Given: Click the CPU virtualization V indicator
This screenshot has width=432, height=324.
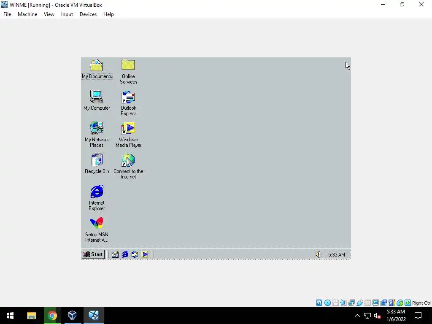Looking at the screenshot, I should 392,303.
